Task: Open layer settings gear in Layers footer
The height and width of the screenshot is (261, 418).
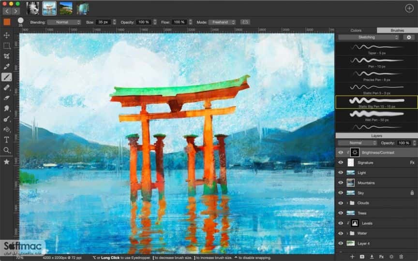Action: click(x=391, y=257)
